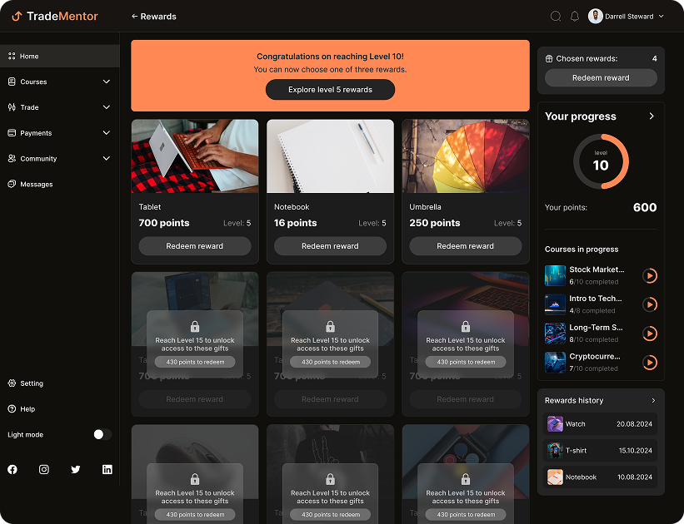Play the Cryptocurre... course

(650, 363)
